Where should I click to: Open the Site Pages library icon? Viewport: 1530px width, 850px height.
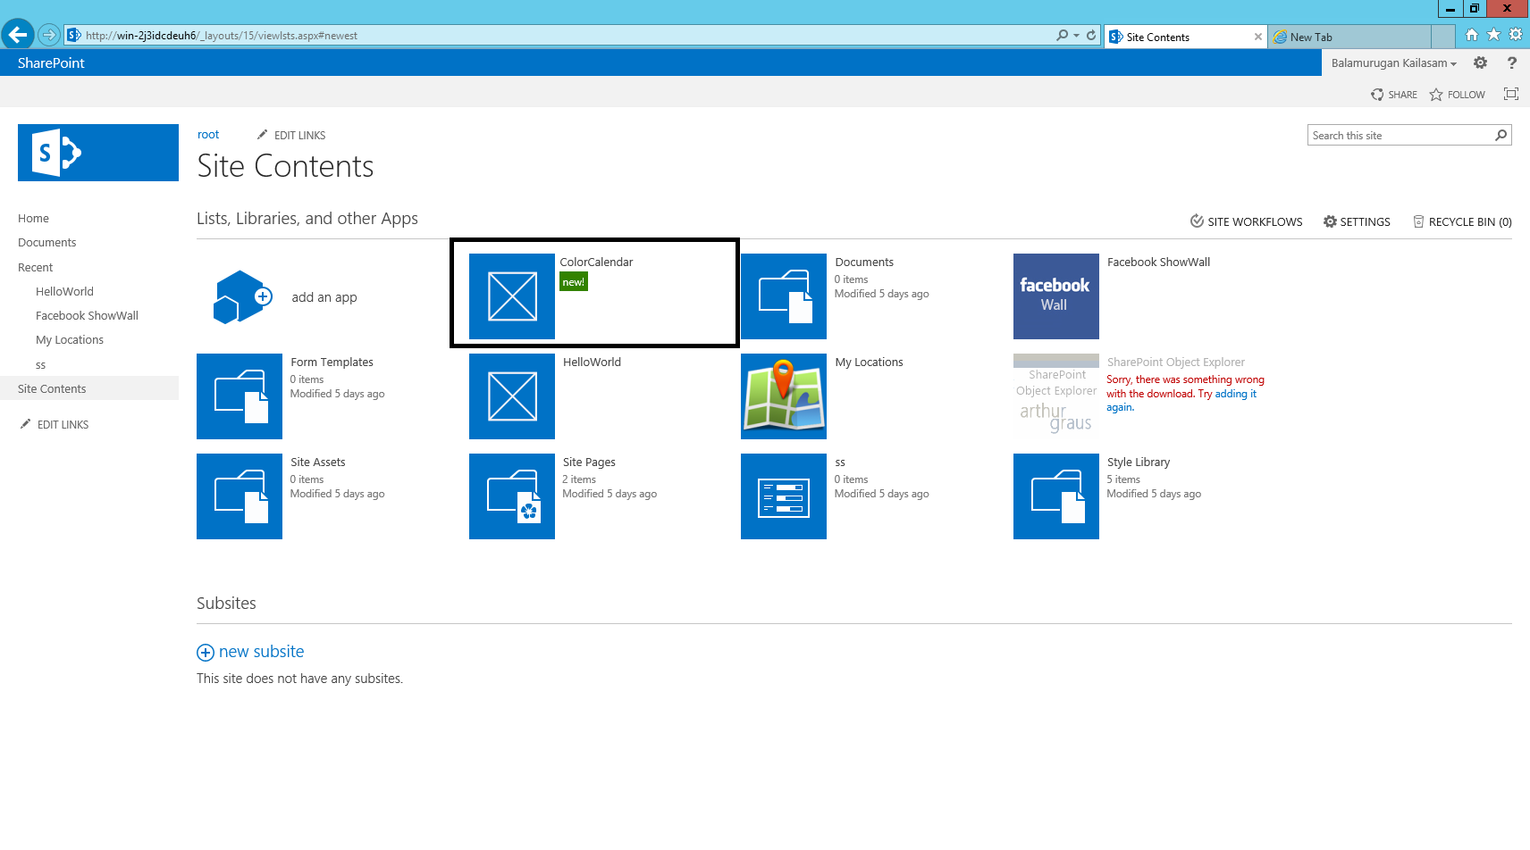point(512,496)
